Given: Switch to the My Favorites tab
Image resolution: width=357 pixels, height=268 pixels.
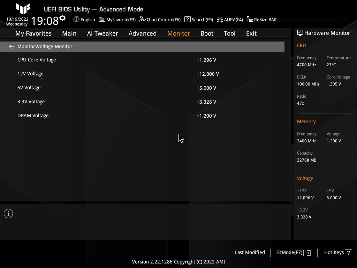Looking at the screenshot, I should [x=33, y=33].
